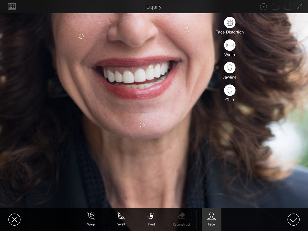The width and height of the screenshot is (308, 231).
Task: Cancel Liquify with the X button
Action: pos(14,220)
